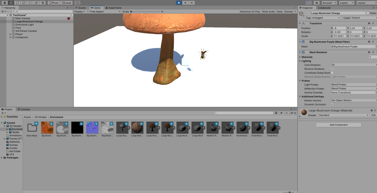
Task: Select the Move tool in the toolbar
Action: pos(11,3)
